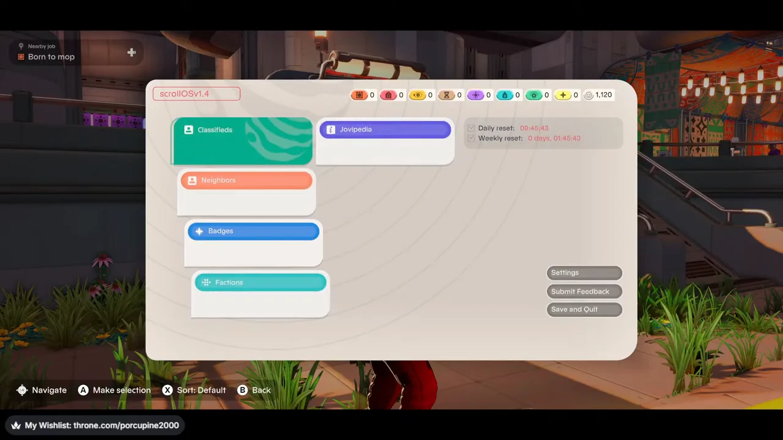The height and width of the screenshot is (440, 783).
Task: Click the Sort: Default prompt
Action: [194, 390]
